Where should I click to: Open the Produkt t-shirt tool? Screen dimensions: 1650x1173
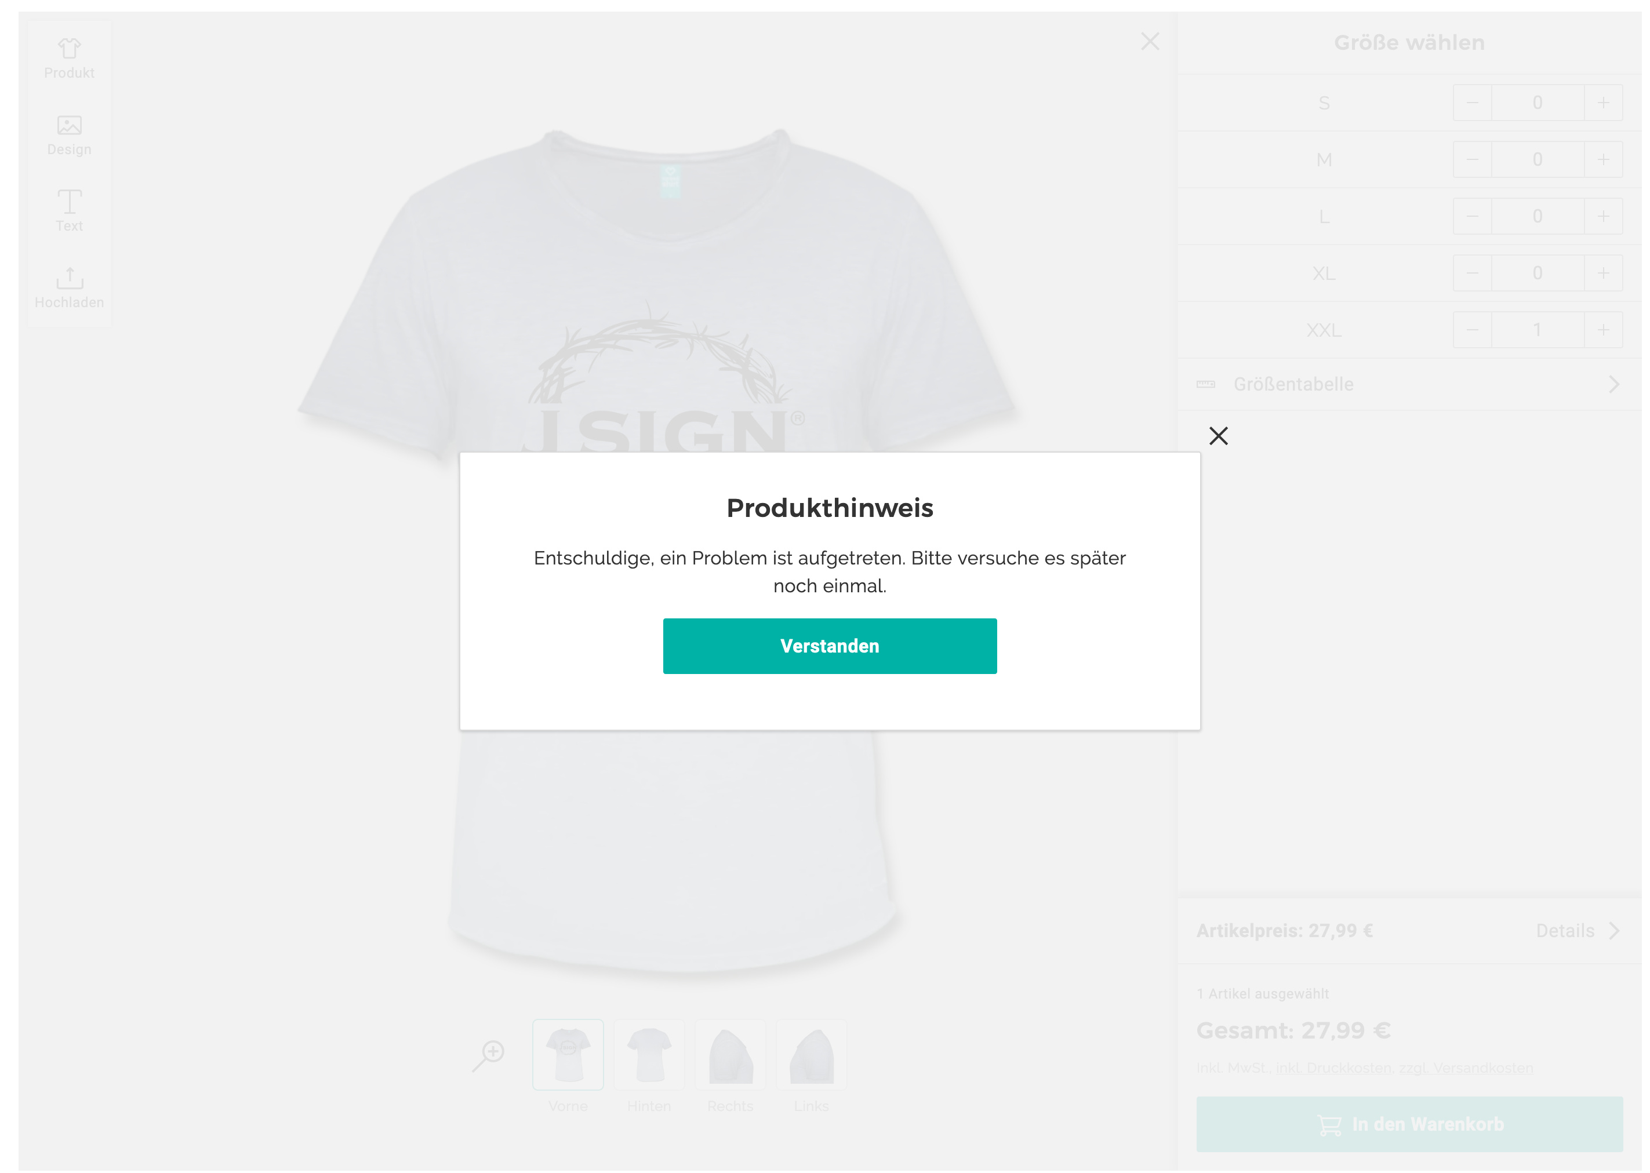70,58
